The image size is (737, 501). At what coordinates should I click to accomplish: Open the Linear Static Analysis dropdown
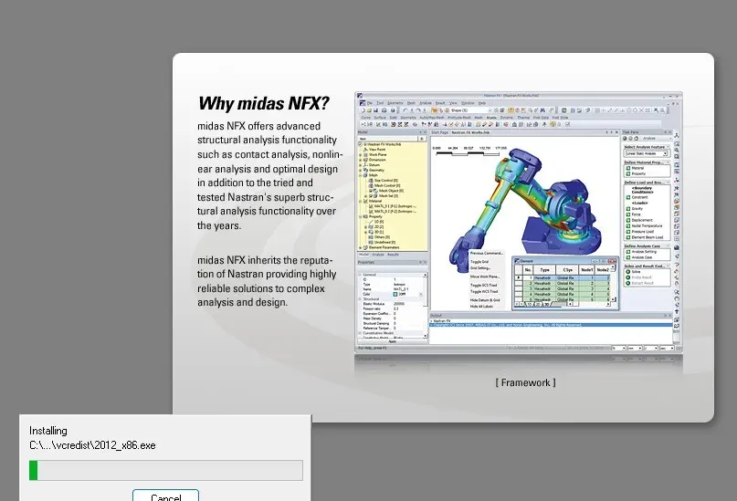pyautogui.click(x=647, y=153)
